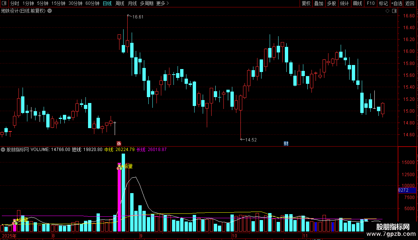The width and height of the screenshot is (418, 240).
Task: Open the 股朋指标网 indicator dropdown circle
Action: coord(3,150)
